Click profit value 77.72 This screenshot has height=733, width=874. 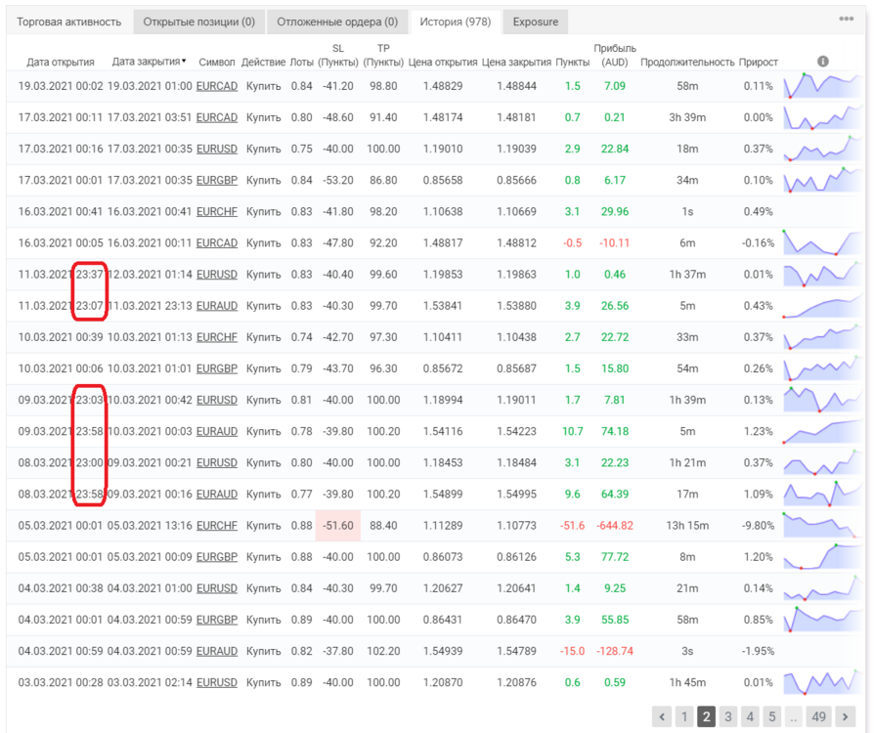[615, 557]
